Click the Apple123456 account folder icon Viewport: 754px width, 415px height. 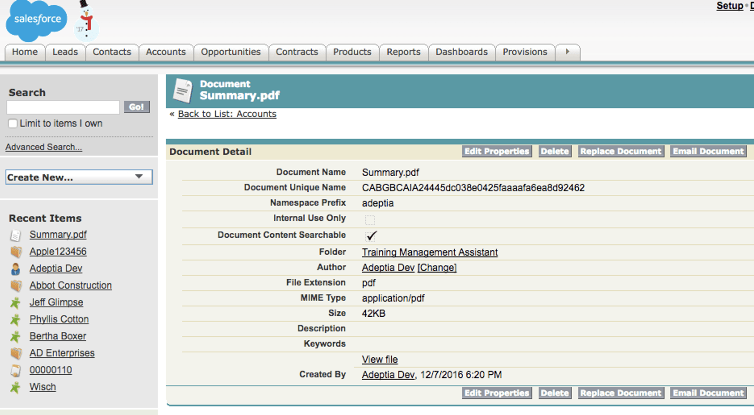coord(16,252)
